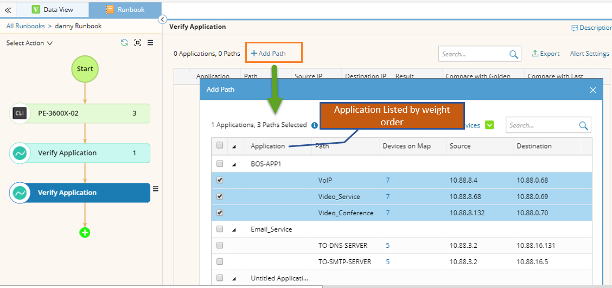
Task: Open the Select Action dropdown
Action: point(29,43)
